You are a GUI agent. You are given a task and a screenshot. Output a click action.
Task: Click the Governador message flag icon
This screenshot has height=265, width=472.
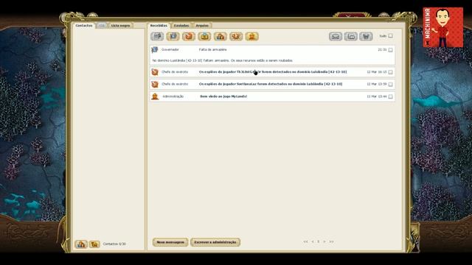155,49
